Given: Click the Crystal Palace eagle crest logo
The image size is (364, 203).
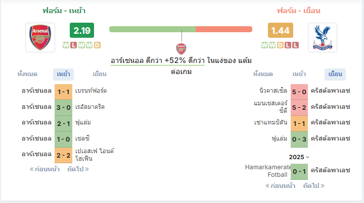Looking at the screenshot, I should (323, 37).
